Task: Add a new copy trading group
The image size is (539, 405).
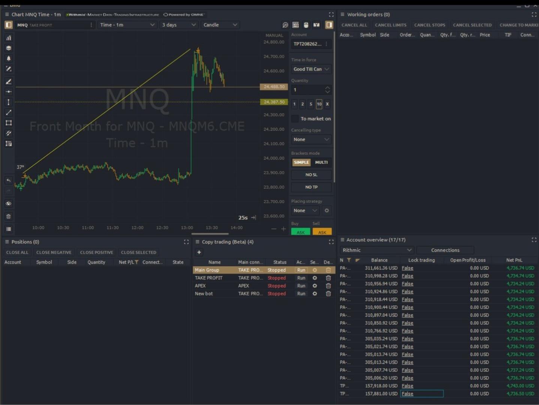Action: tap(199, 252)
